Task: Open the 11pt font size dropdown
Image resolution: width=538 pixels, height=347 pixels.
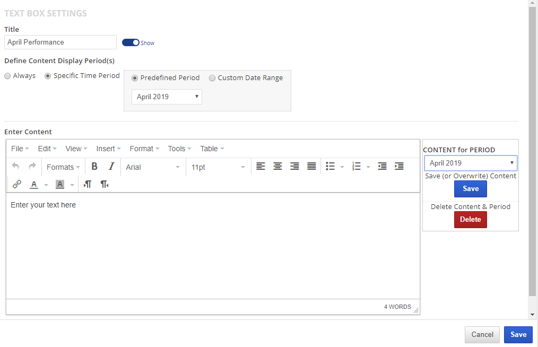Action: click(218, 167)
